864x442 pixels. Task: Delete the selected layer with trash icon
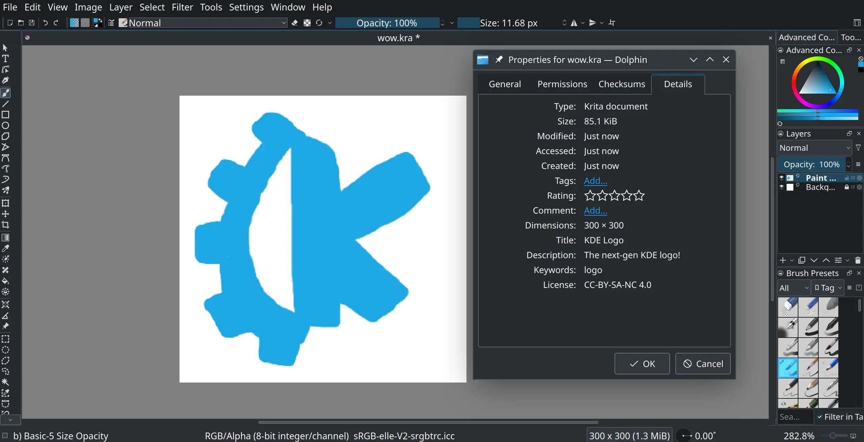click(x=858, y=260)
